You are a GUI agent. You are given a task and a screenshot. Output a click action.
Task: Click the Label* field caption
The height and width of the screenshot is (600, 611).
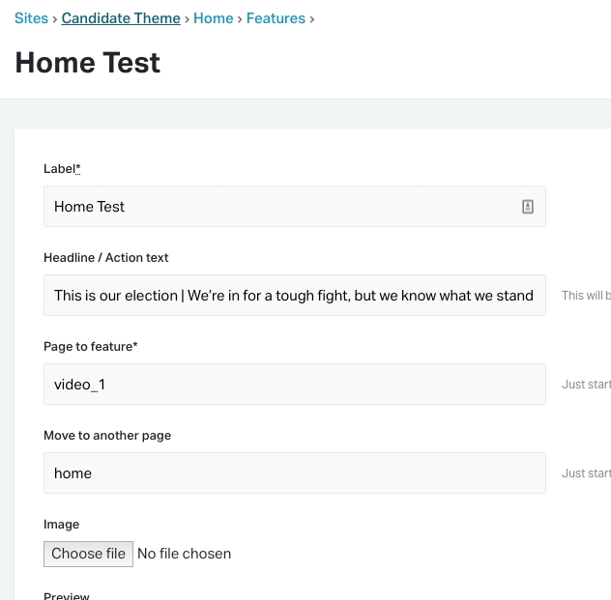62,169
